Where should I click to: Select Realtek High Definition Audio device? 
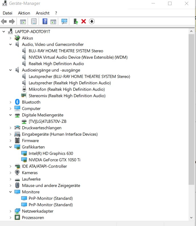(56, 64)
